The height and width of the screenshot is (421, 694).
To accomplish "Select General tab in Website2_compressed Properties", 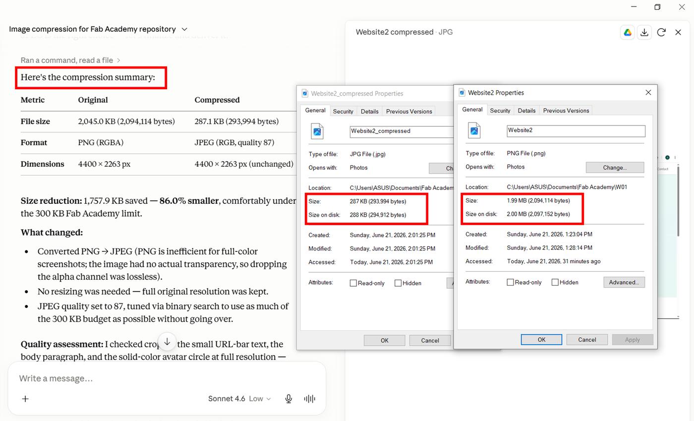I will (315, 111).
